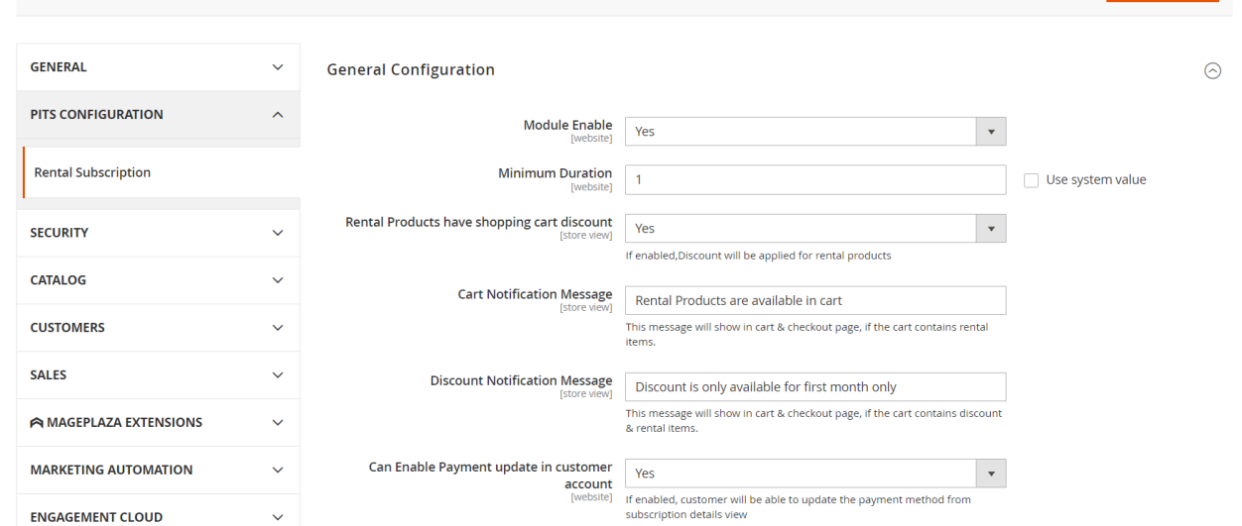Viewport: 1242px width, 526px height.
Task: Expand the Security sidebar section
Action: 158,233
